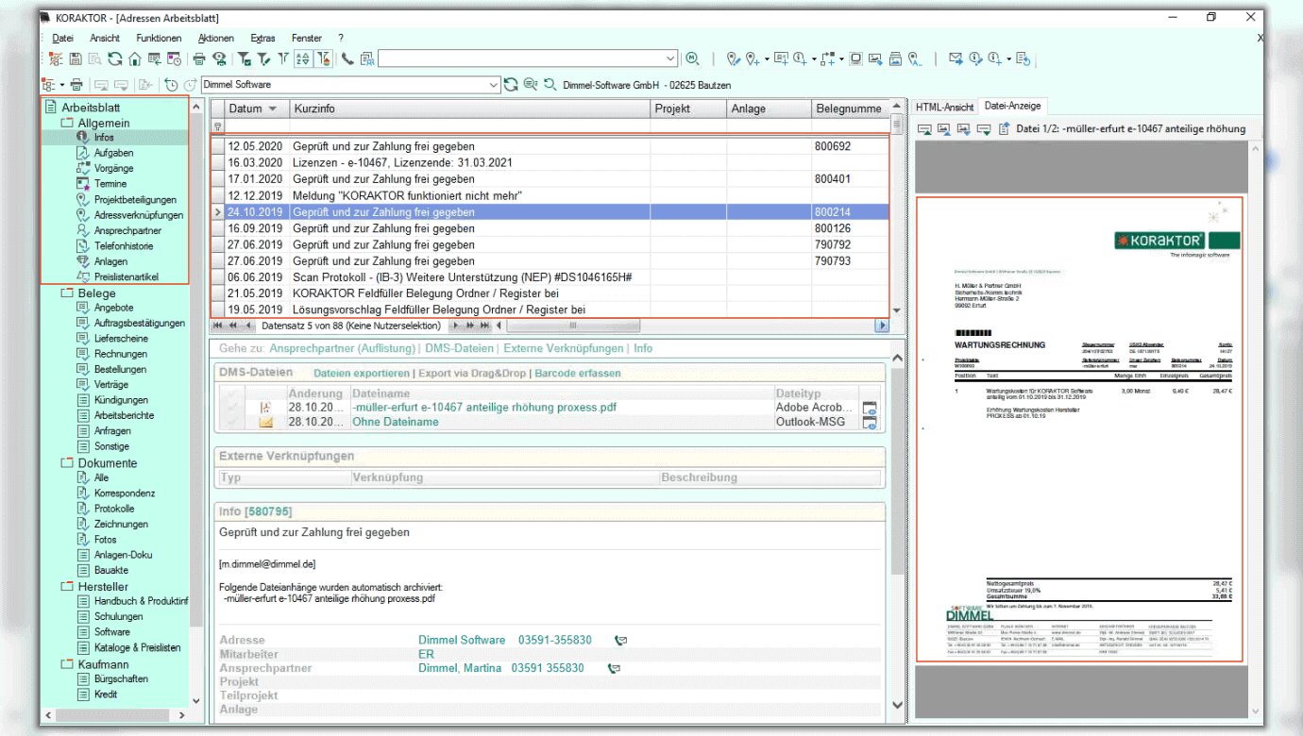This screenshot has width=1303, height=736.
Task: Open preview icon for the PDF file row
Action: [870, 408]
